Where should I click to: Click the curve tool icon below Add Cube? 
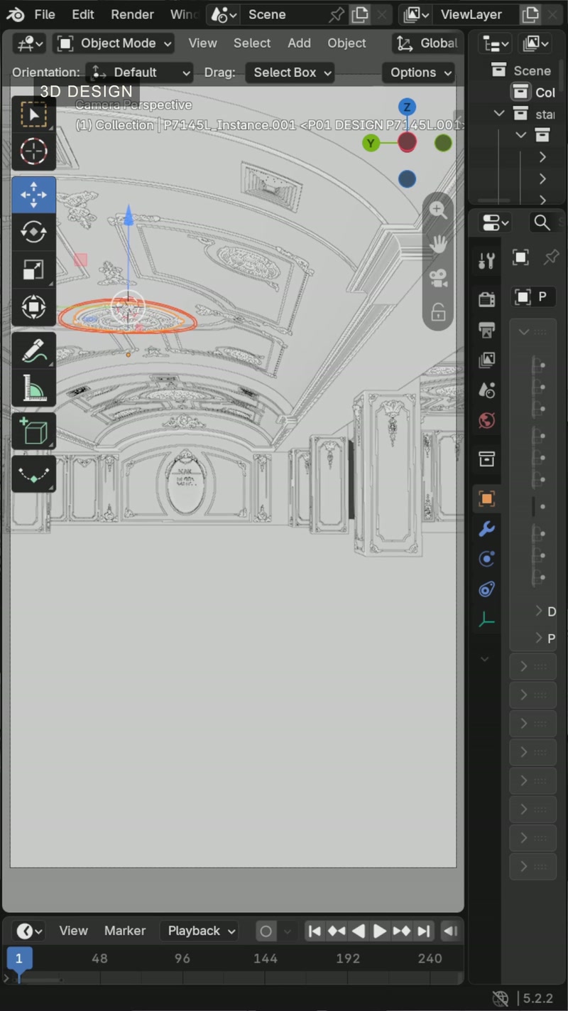33,474
